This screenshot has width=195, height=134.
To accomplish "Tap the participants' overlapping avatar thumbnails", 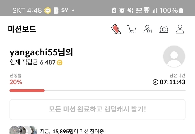I will pyautogui.click(x=23, y=130).
